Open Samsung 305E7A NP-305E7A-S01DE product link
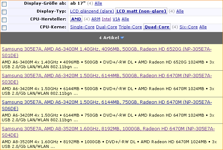 pyautogui.click(x=107, y=52)
